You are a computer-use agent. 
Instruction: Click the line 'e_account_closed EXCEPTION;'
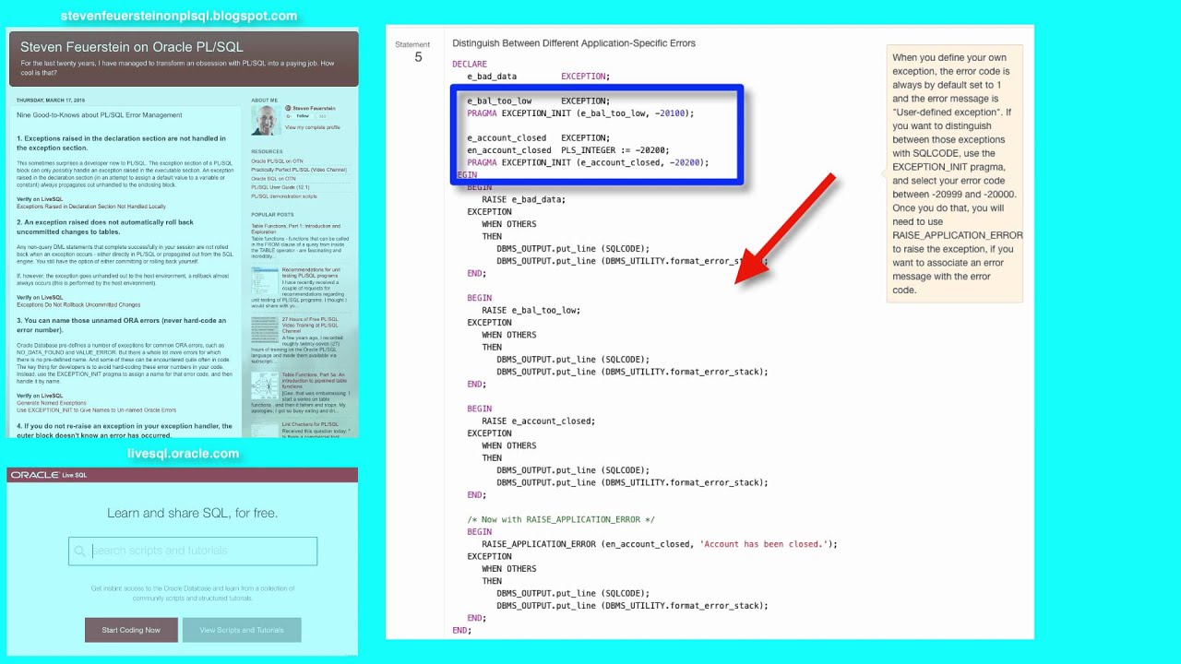[x=538, y=138]
